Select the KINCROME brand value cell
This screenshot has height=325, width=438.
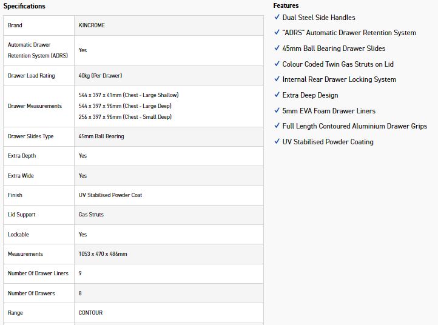tap(92, 25)
